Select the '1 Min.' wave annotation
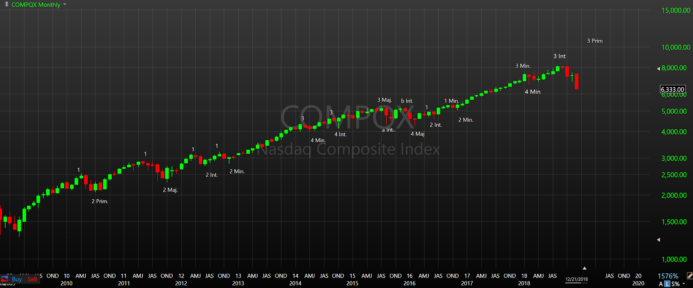This screenshot has height=288, width=693. 451,101
